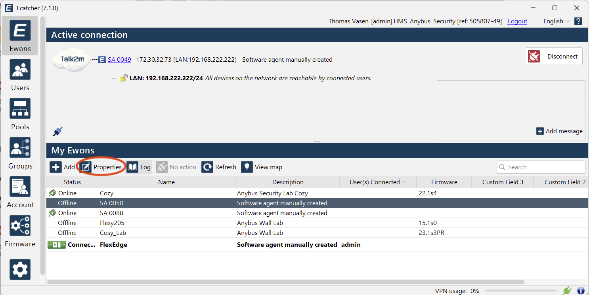The width and height of the screenshot is (589, 295).
Task: Click firmware value 23.1s3PR
Action: (431, 233)
